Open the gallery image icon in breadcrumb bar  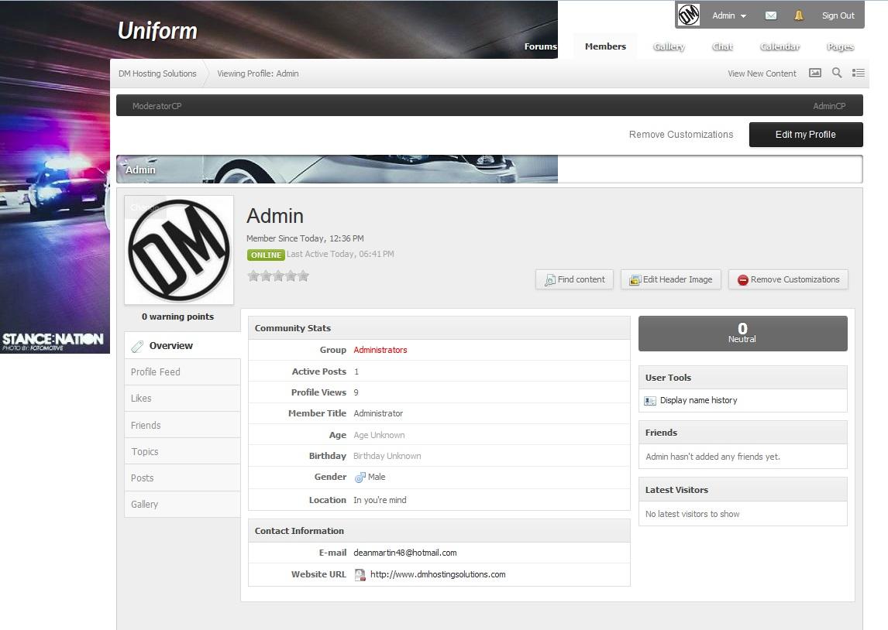coord(815,73)
